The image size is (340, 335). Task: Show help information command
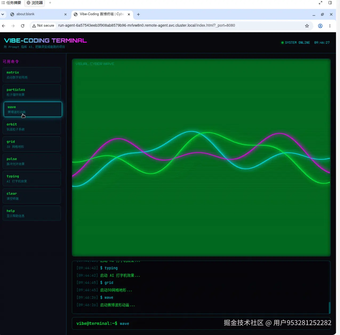(x=32, y=213)
